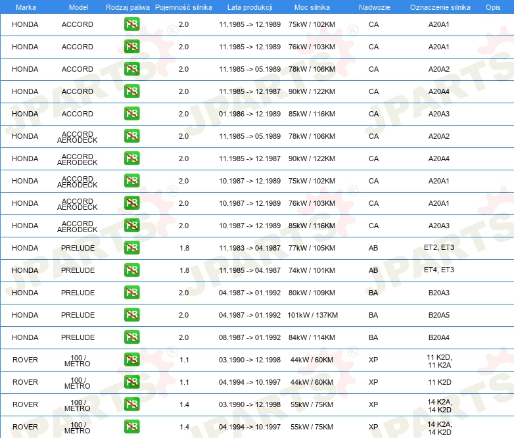The height and width of the screenshot is (438, 514).
Task: Click petrol icon in Prelude B20A5 row
Action: pyautogui.click(x=131, y=314)
